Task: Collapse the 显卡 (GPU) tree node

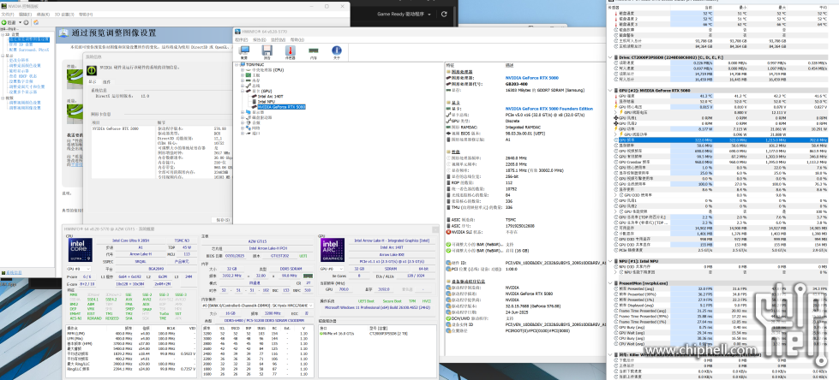Action: click(243, 92)
